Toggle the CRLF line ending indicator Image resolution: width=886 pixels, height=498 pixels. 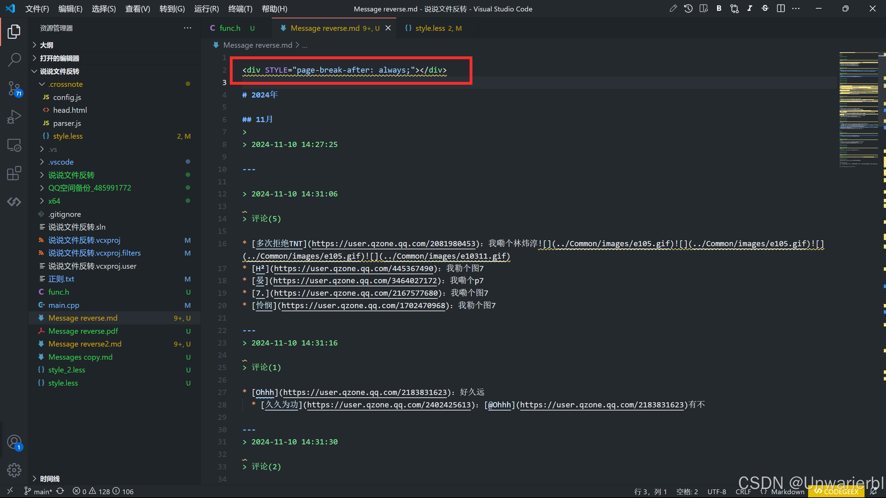(x=743, y=491)
